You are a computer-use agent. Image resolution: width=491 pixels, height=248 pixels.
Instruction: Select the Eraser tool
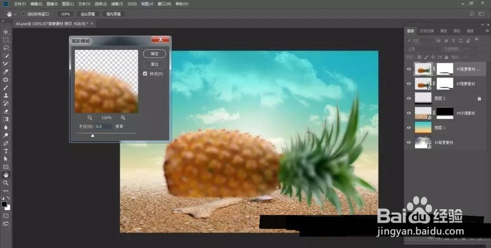point(5,111)
